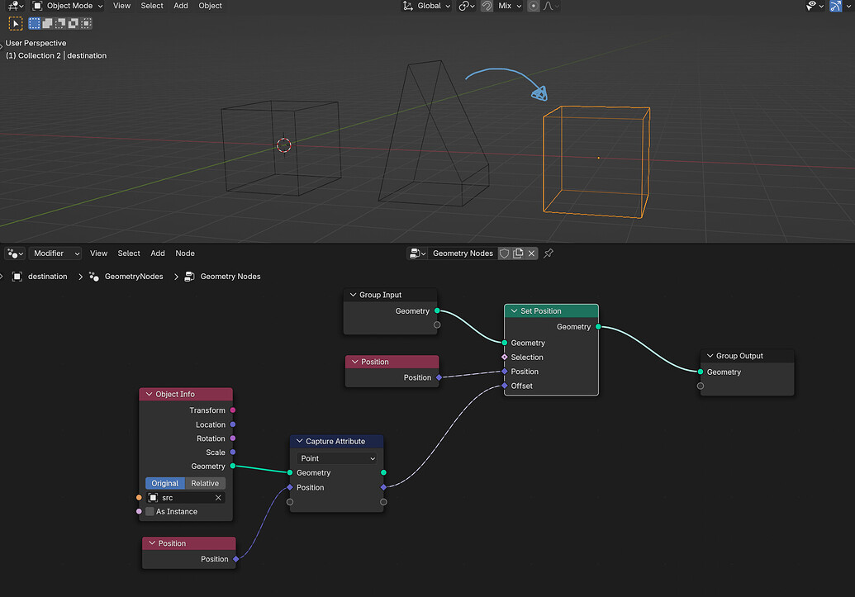This screenshot has width=855, height=597.
Task: Open the viewport Add menu
Action: point(180,6)
